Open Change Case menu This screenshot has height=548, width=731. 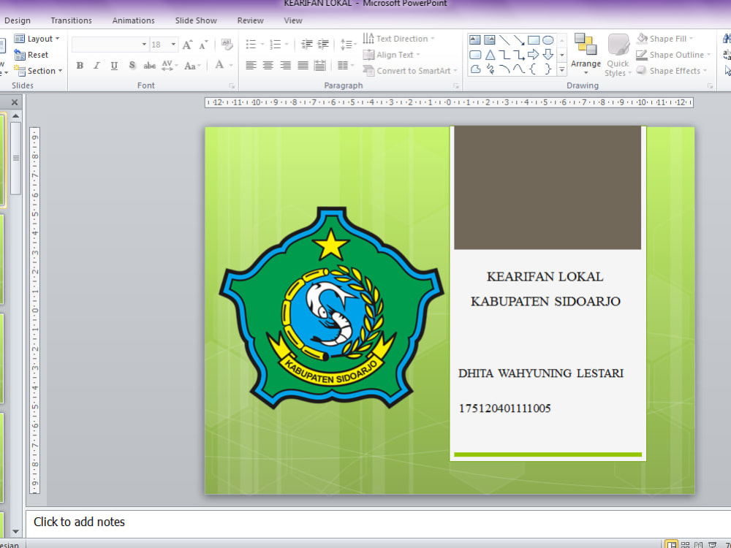[192, 66]
